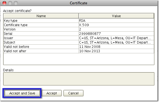
Task: Select the Serial row label
Action: (x=41, y=34)
